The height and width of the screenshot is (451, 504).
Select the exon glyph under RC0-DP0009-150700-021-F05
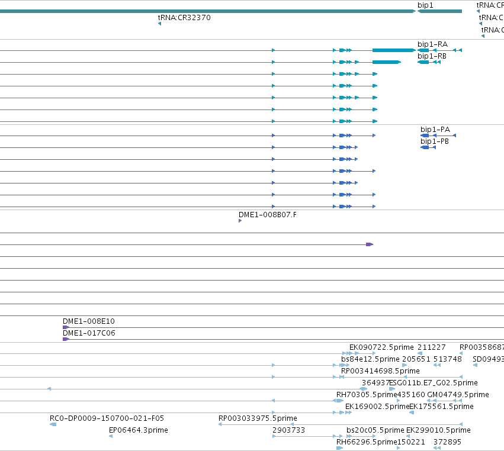click(53, 424)
